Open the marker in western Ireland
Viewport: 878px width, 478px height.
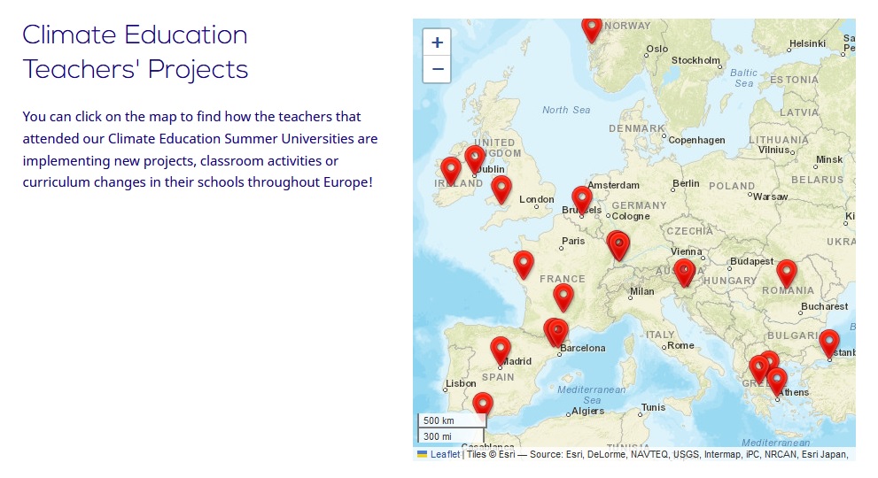[x=450, y=168]
